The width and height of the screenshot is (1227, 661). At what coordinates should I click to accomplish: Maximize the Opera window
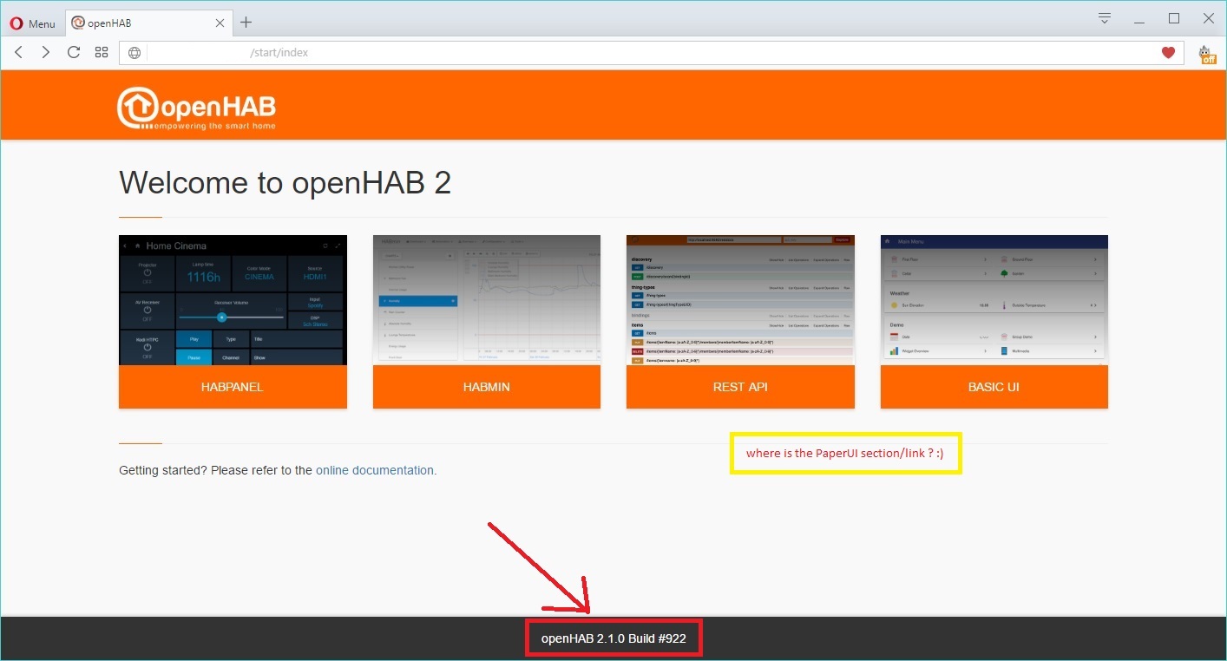(x=1174, y=18)
